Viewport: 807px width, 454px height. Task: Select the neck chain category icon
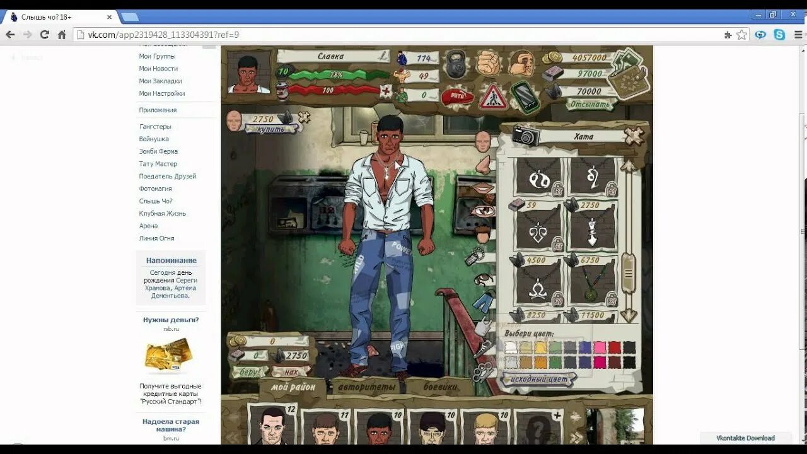tap(475, 257)
